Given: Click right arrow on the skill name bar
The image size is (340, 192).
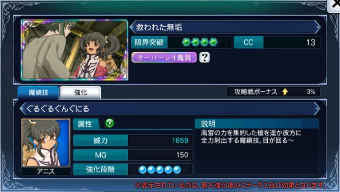Looking at the screenshot, I should click(317, 109).
